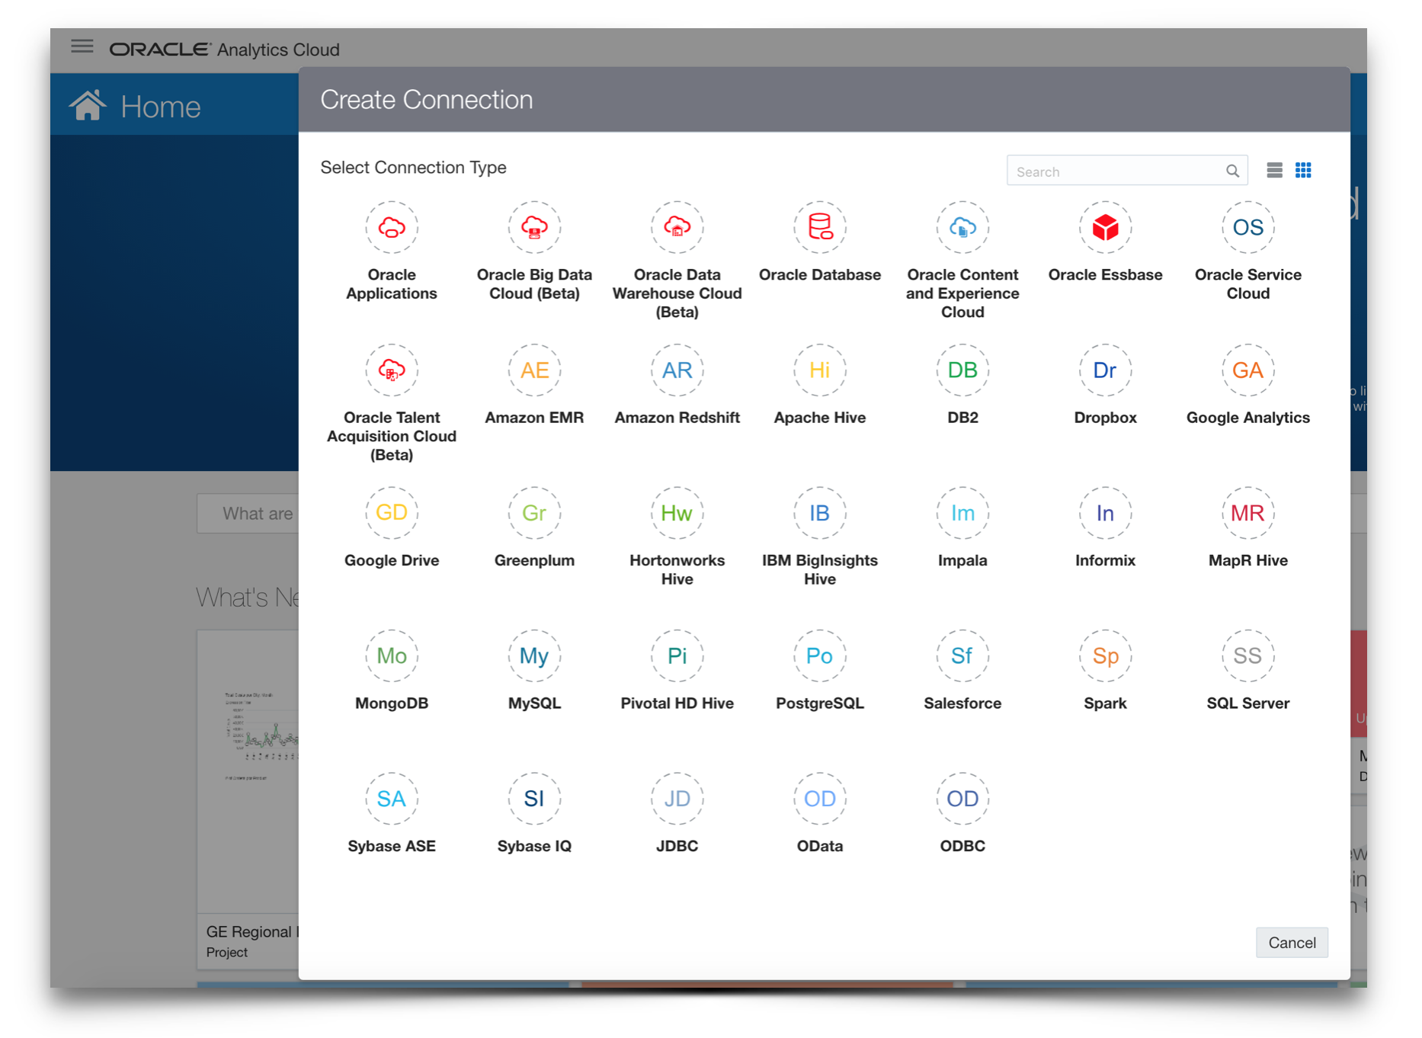
Task: Select the IBM BigInsights Hive IB icon
Action: [x=820, y=513]
